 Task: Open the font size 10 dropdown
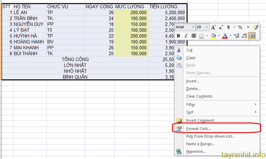point(207,27)
